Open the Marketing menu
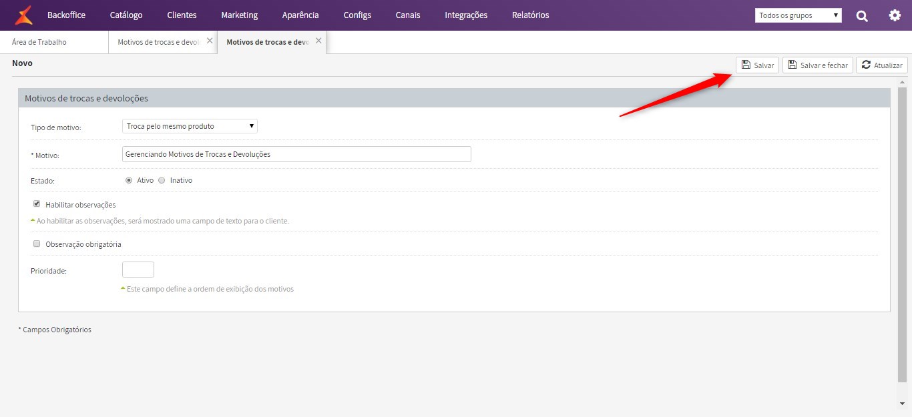The height and width of the screenshot is (417, 912). 239,15
